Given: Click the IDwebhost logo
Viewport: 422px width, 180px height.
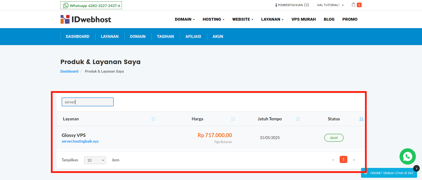Looking at the screenshot, I should click(86, 19).
